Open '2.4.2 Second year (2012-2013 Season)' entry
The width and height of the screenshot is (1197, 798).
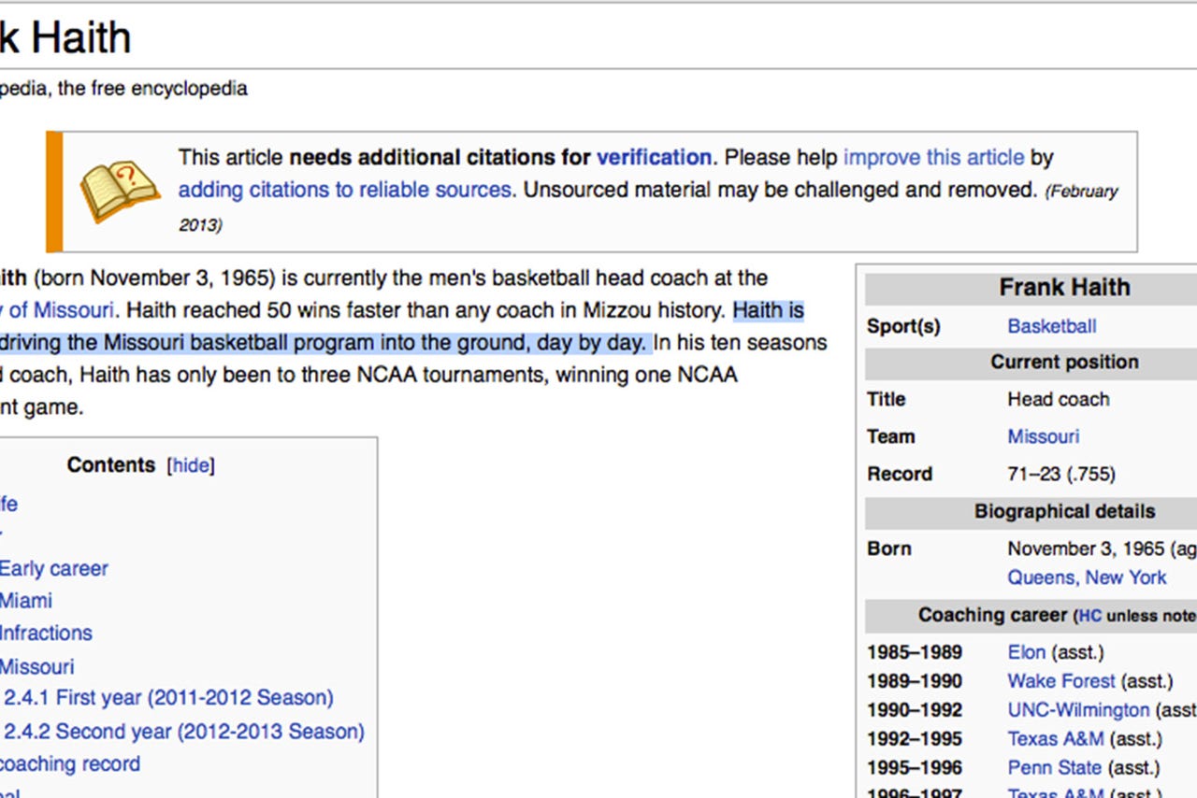pos(184,731)
